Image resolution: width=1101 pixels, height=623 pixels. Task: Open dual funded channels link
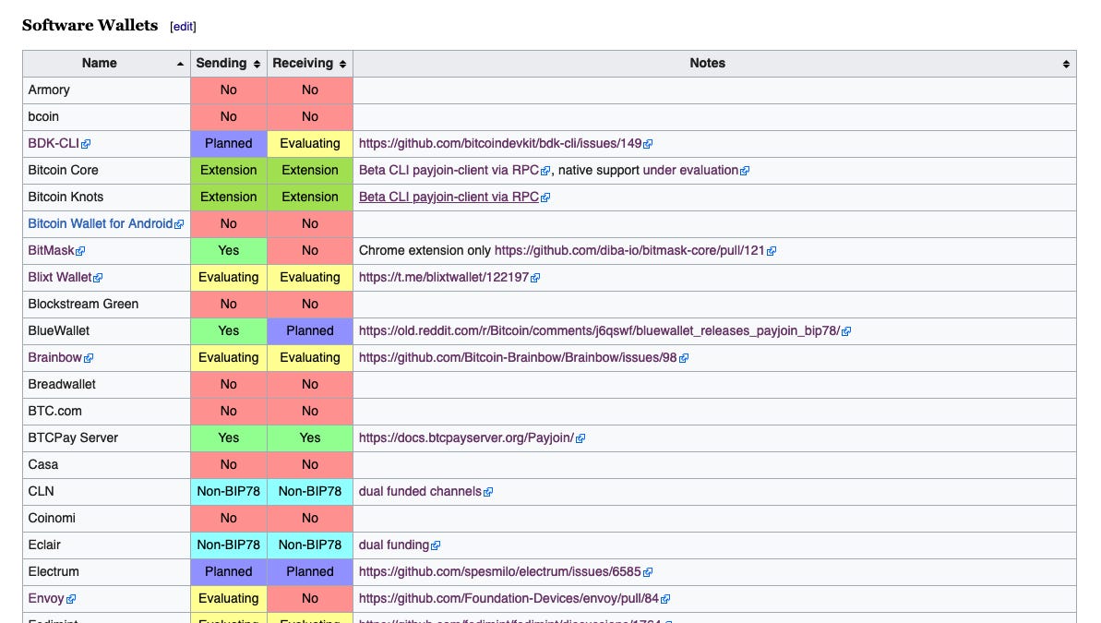click(420, 491)
